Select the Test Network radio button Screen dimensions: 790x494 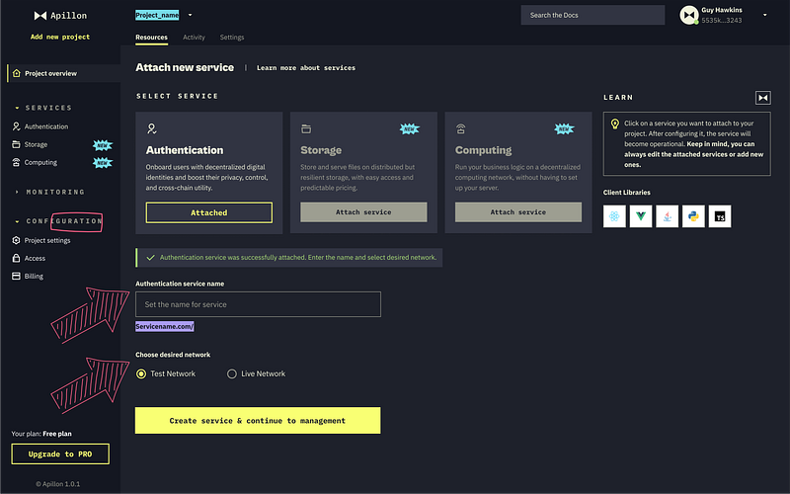tap(141, 373)
